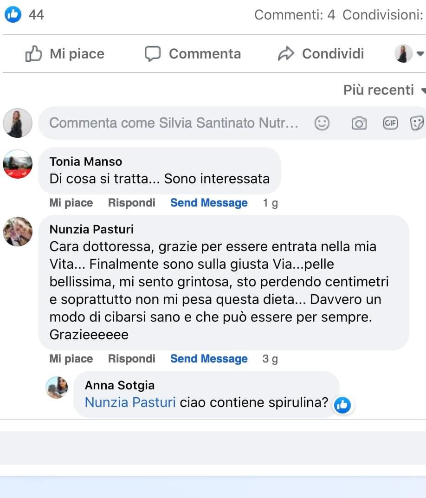The height and width of the screenshot is (498, 426).
Task: Send Message to Nunzia Pasturi
Action: pyautogui.click(x=209, y=359)
